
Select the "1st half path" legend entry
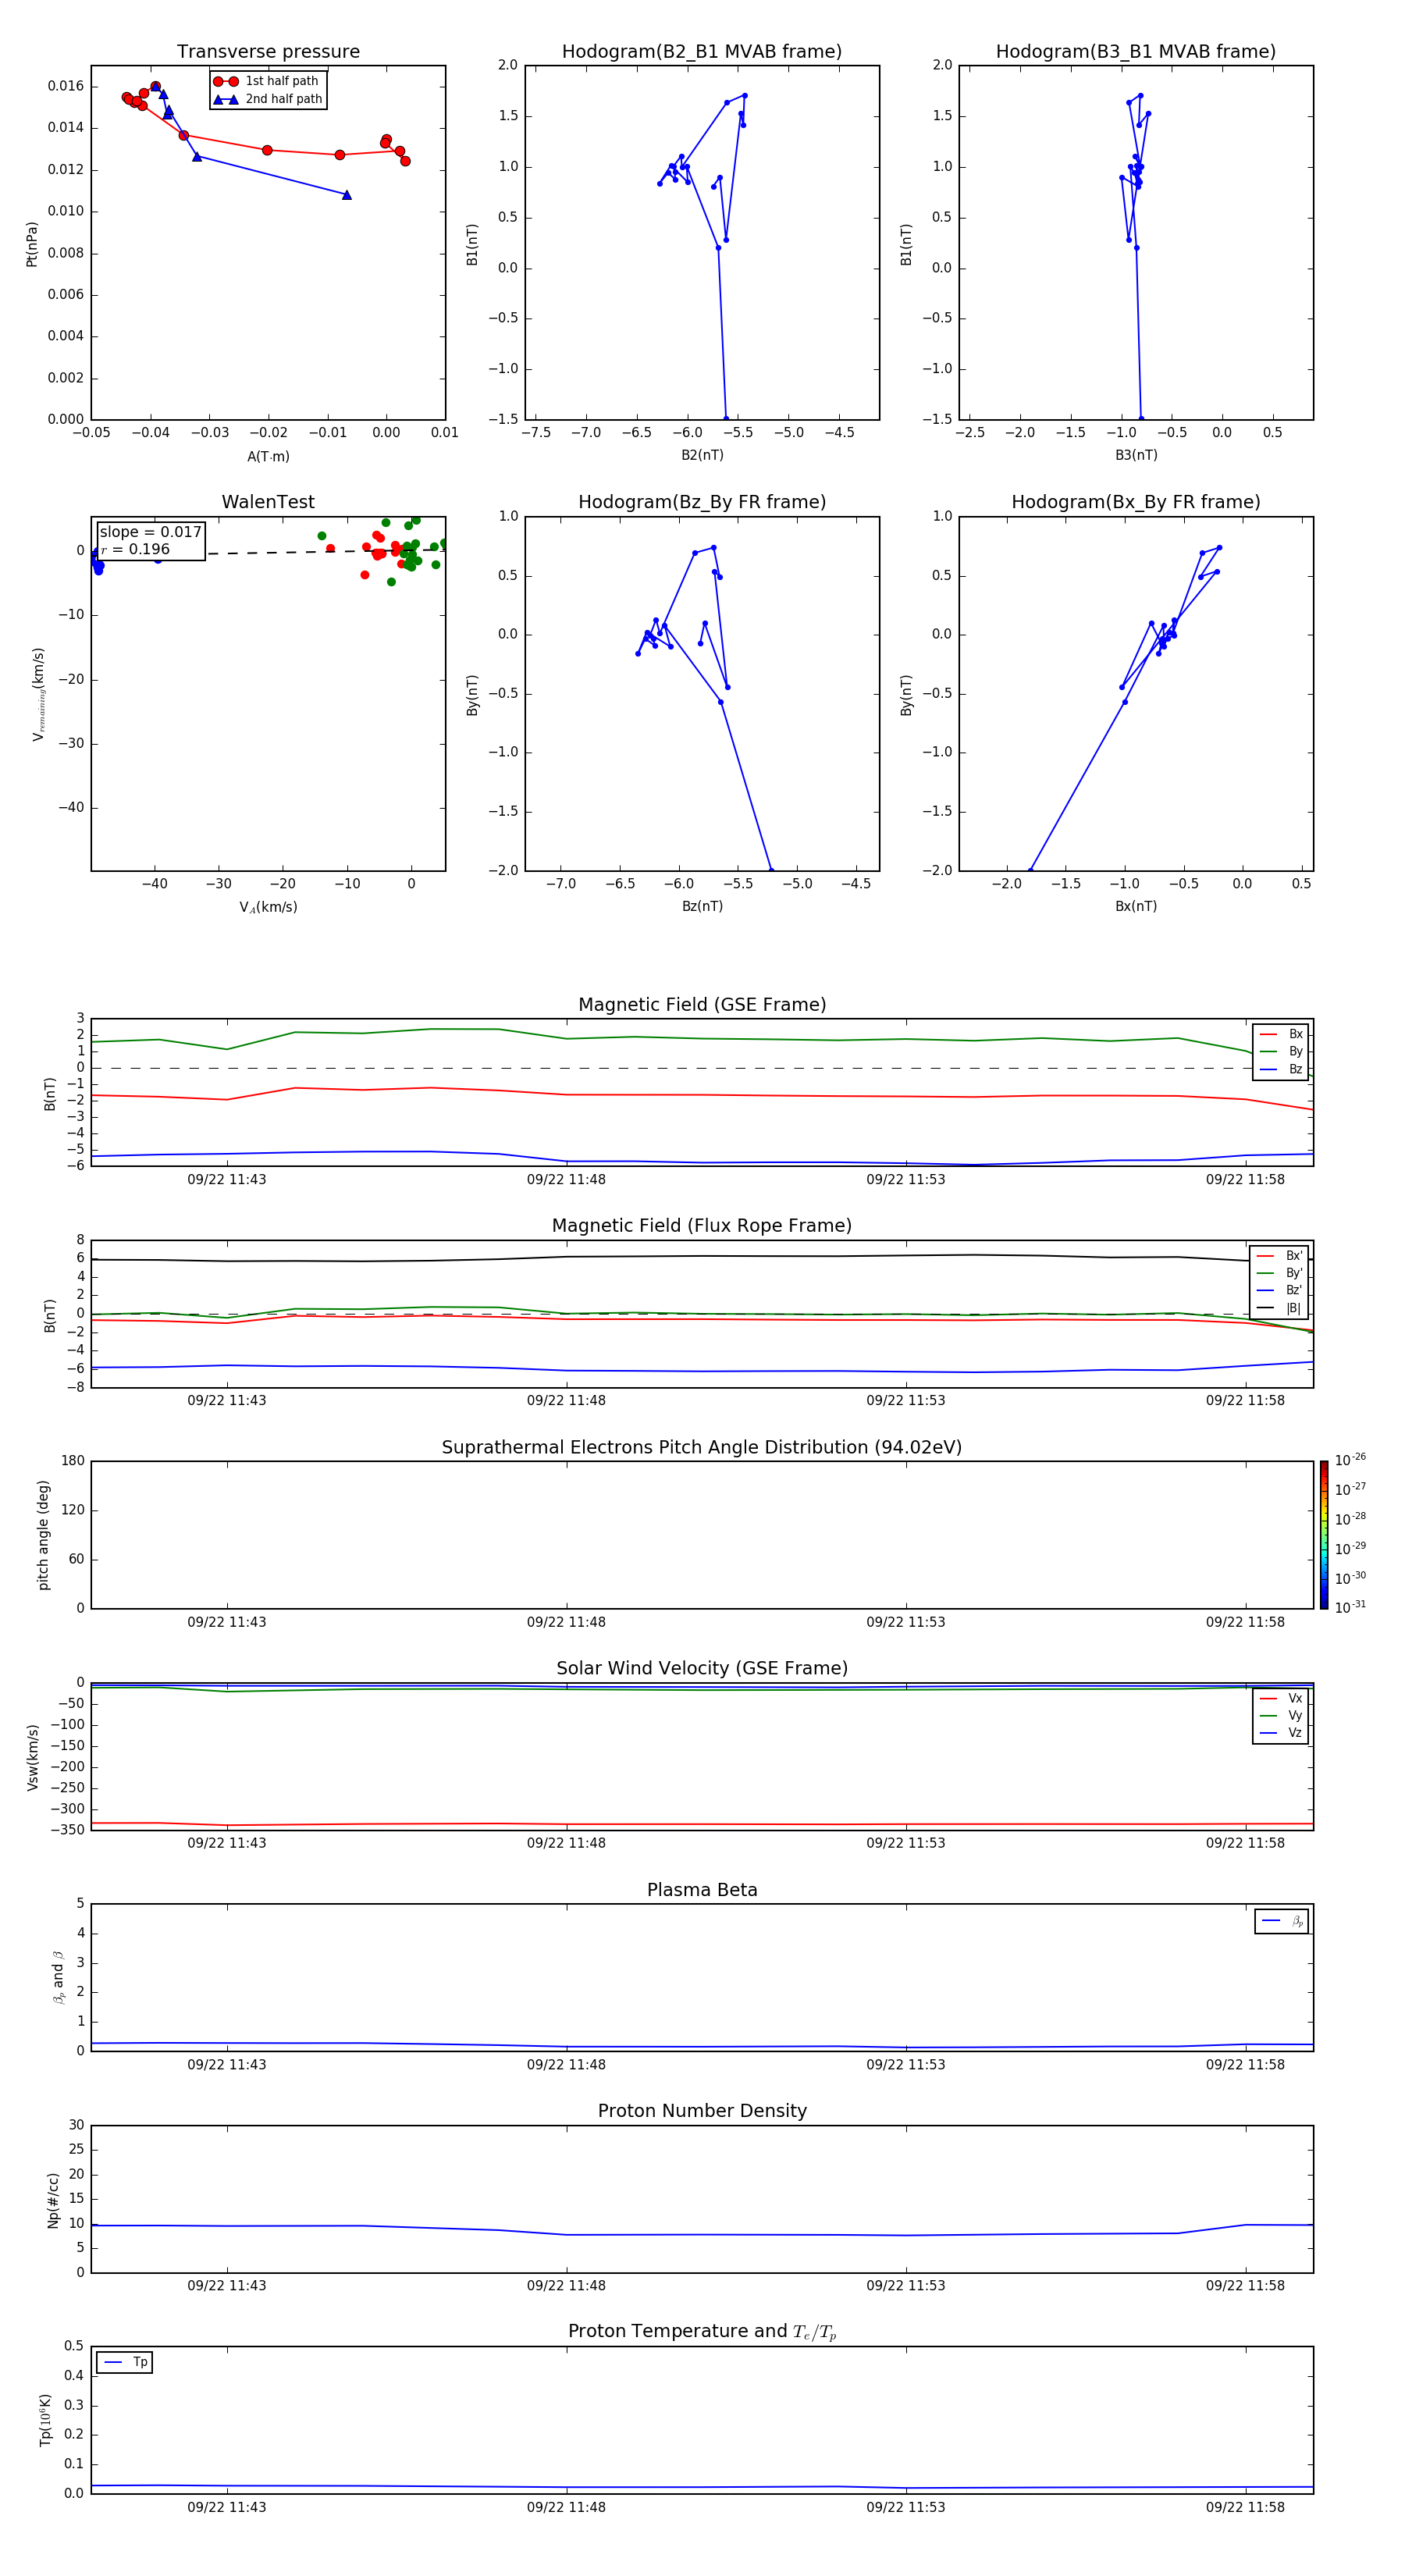click(267, 81)
